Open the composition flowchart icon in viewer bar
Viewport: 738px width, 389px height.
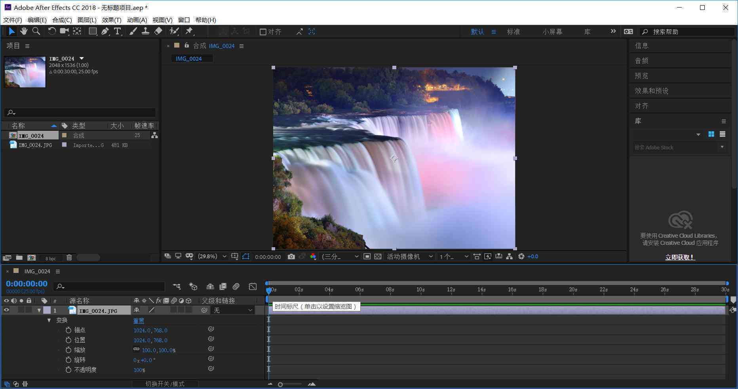[510, 257]
